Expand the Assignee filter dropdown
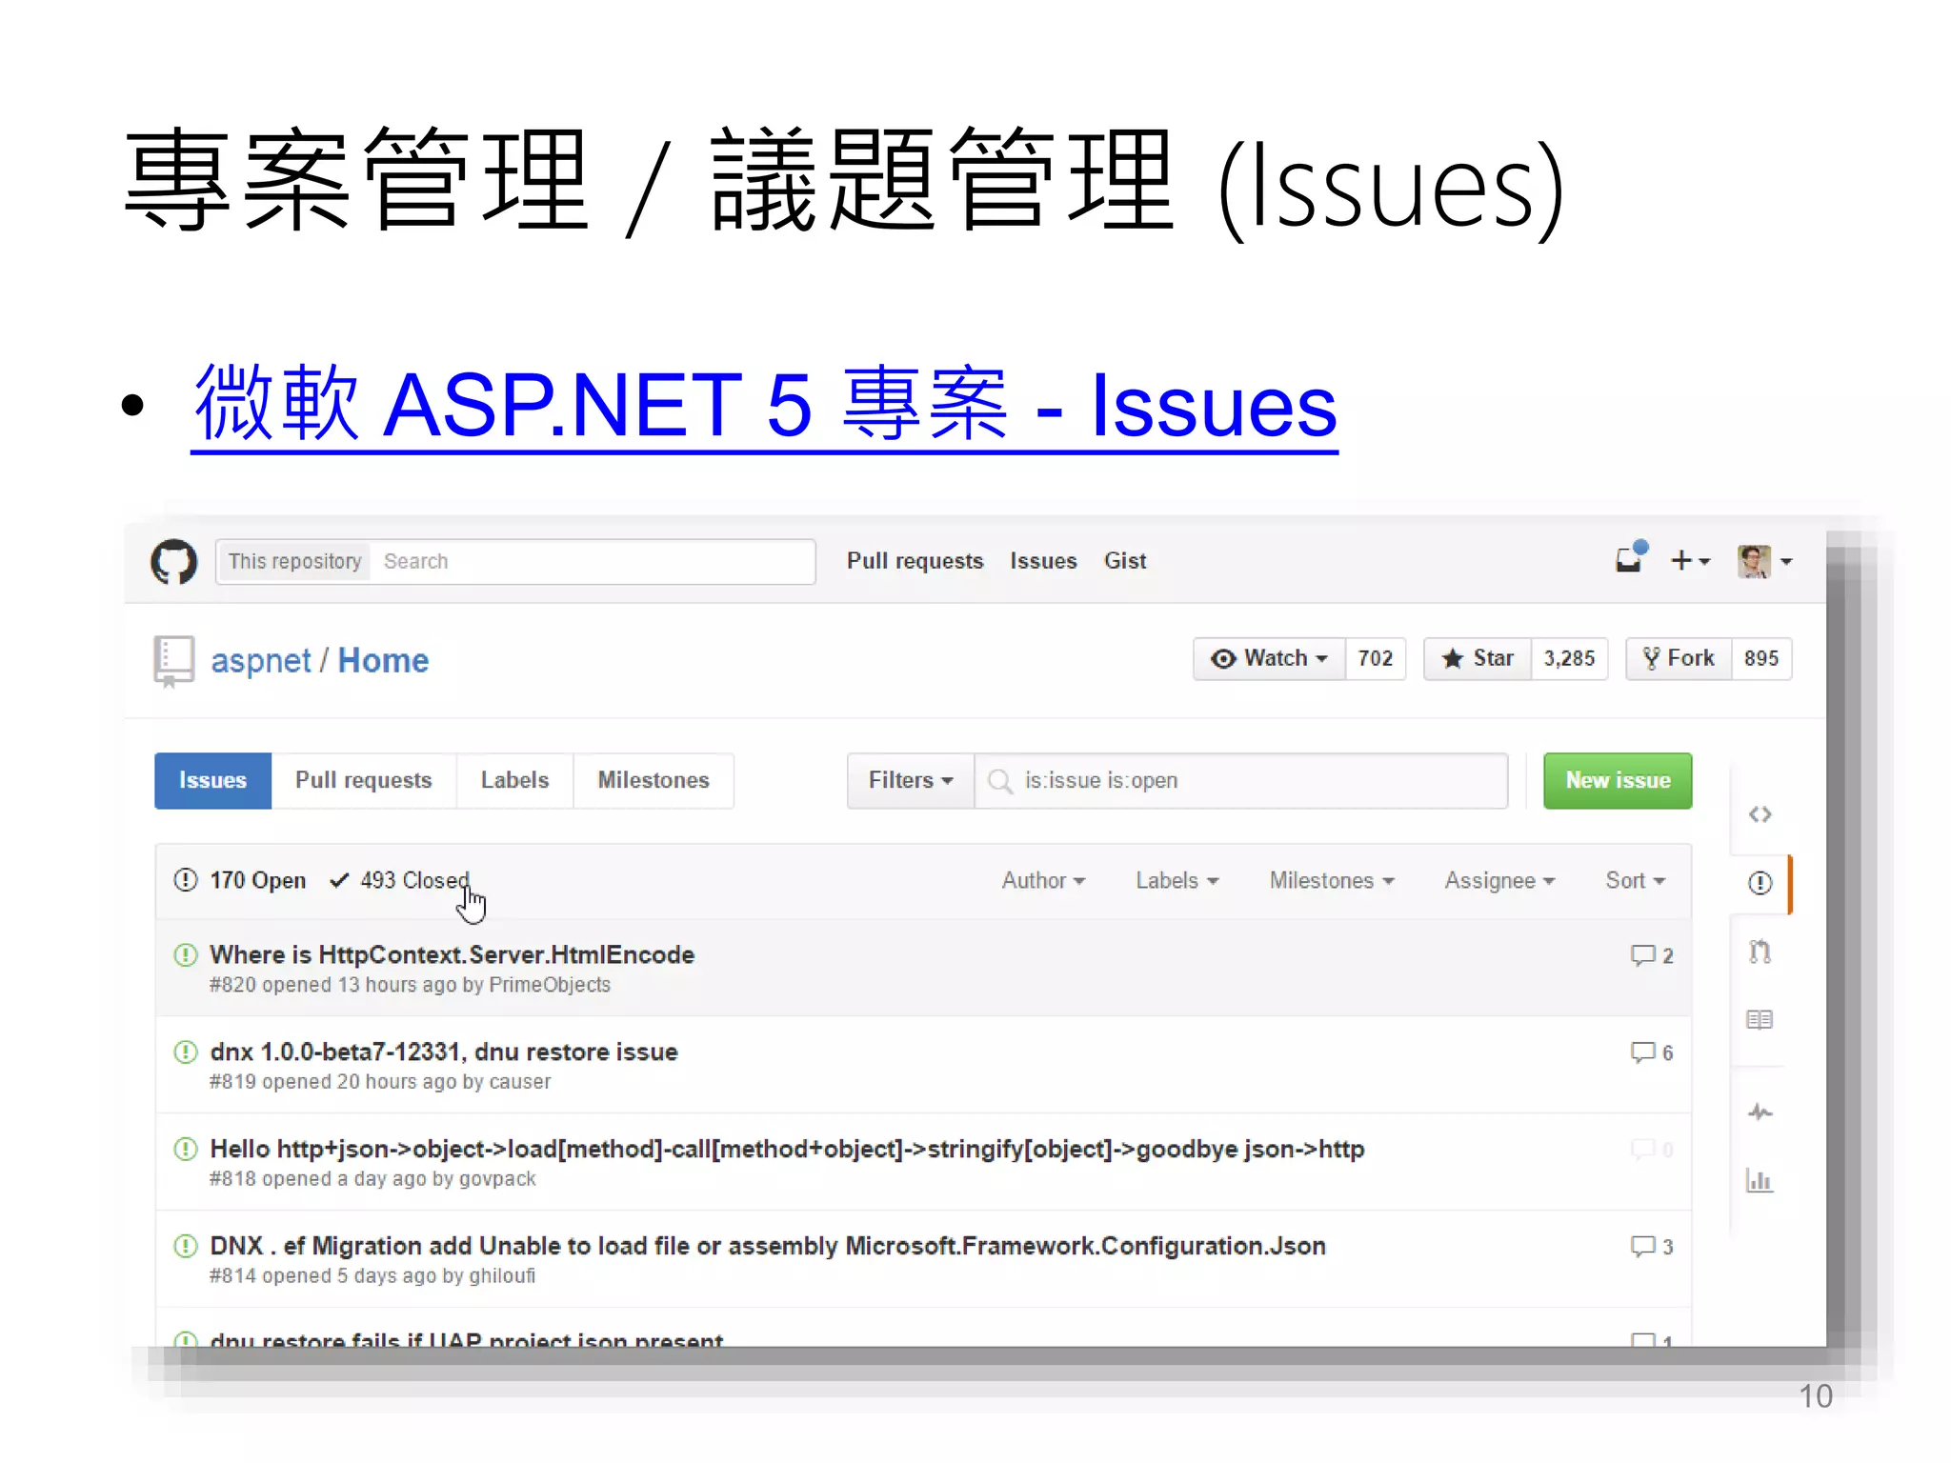Viewport: 1951px width, 1463px height. pos(1499,881)
